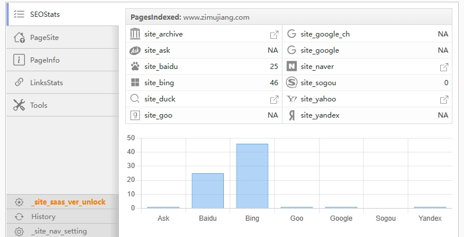Open external link icon for site_yahoo

coord(444,99)
